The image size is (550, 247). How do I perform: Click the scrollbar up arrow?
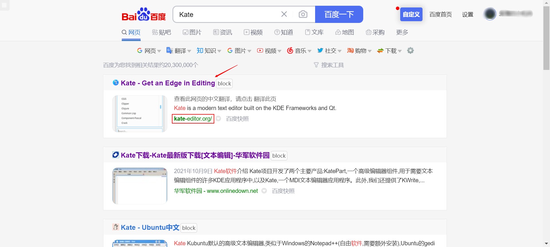click(547, 3)
